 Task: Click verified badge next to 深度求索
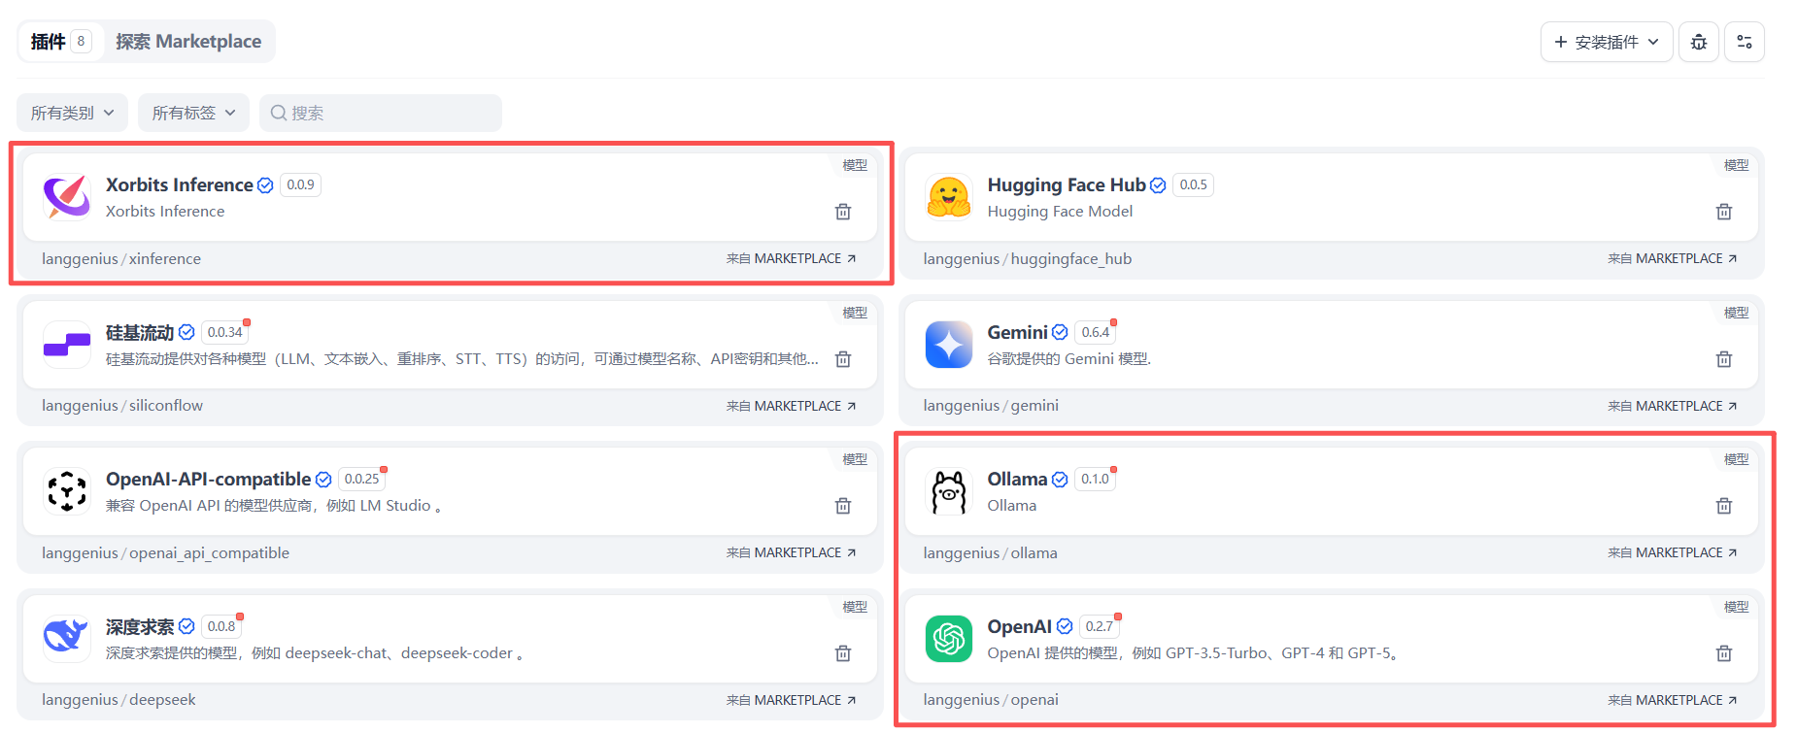click(186, 626)
